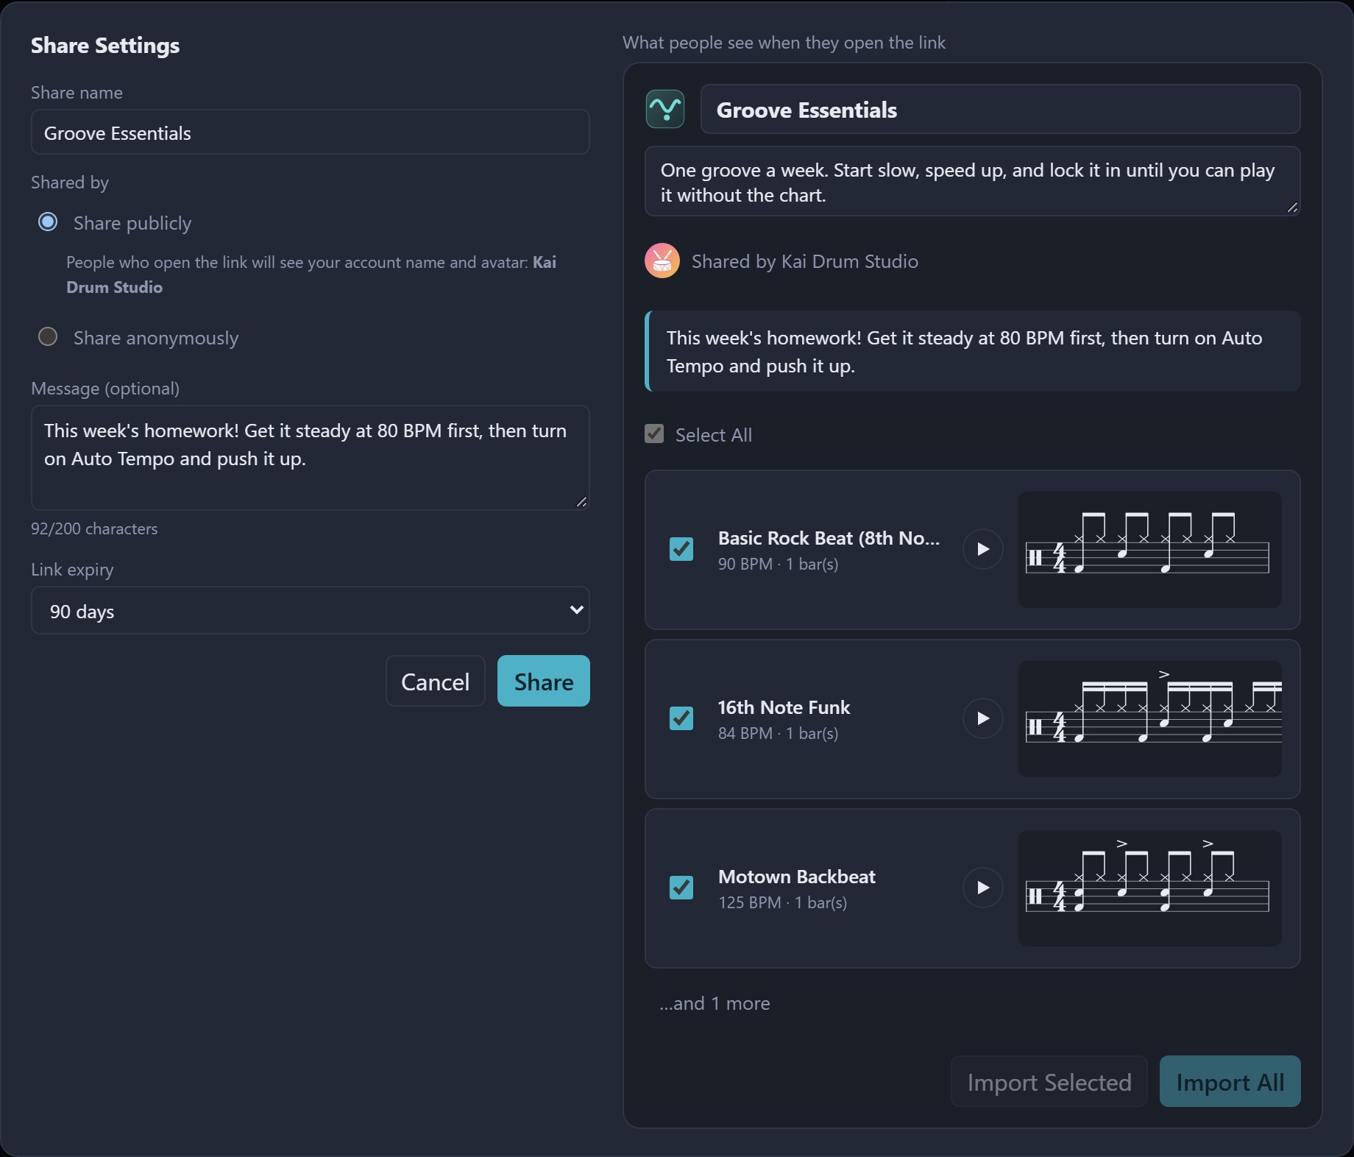1354x1157 pixels.
Task: Open the Basic Rock Beat notation thumbnail
Action: [x=1149, y=550]
